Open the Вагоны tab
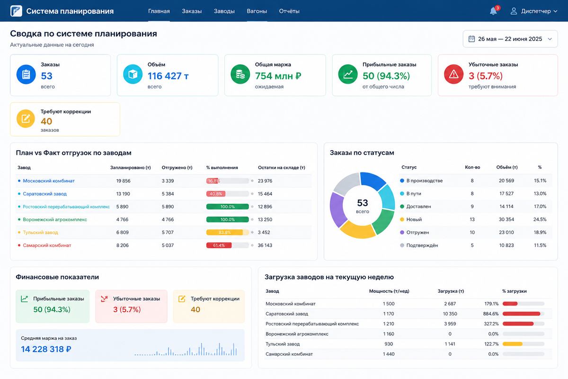The image size is (568, 379). [257, 11]
